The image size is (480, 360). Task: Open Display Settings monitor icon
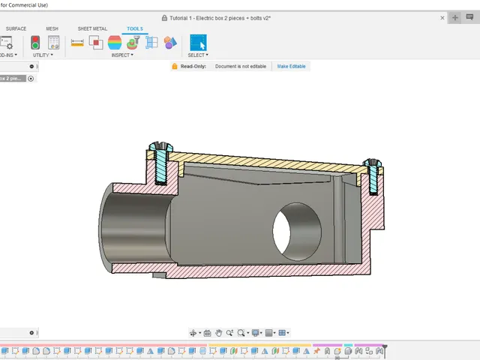click(255, 333)
